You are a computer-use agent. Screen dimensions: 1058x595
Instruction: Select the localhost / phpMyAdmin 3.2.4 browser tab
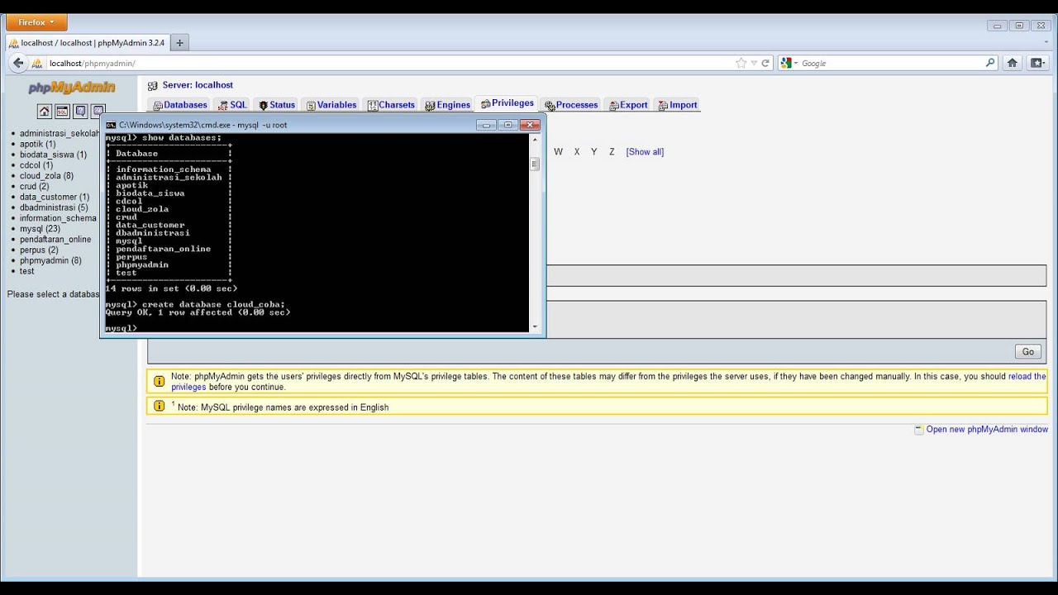[87, 43]
